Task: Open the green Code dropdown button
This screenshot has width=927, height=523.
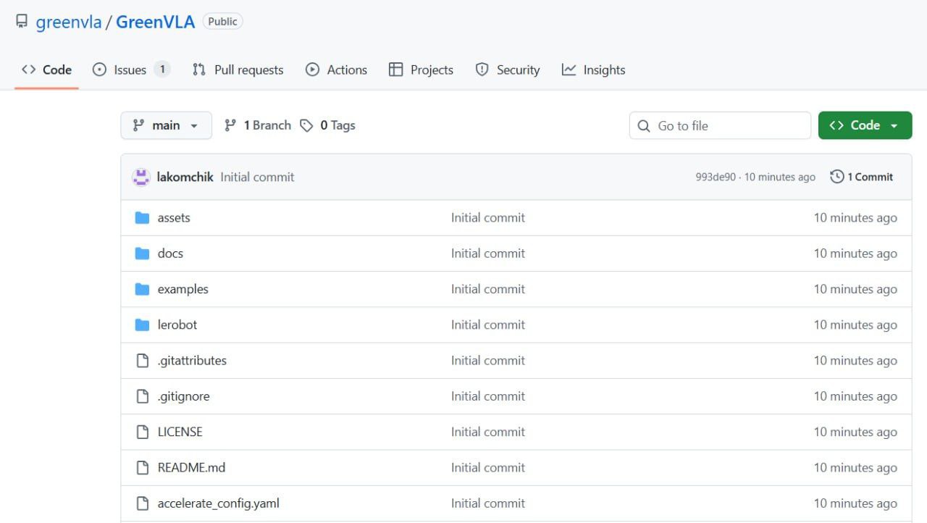Action: click(865, 125)
